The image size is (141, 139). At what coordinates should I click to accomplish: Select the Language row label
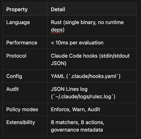tap(18, 23)
